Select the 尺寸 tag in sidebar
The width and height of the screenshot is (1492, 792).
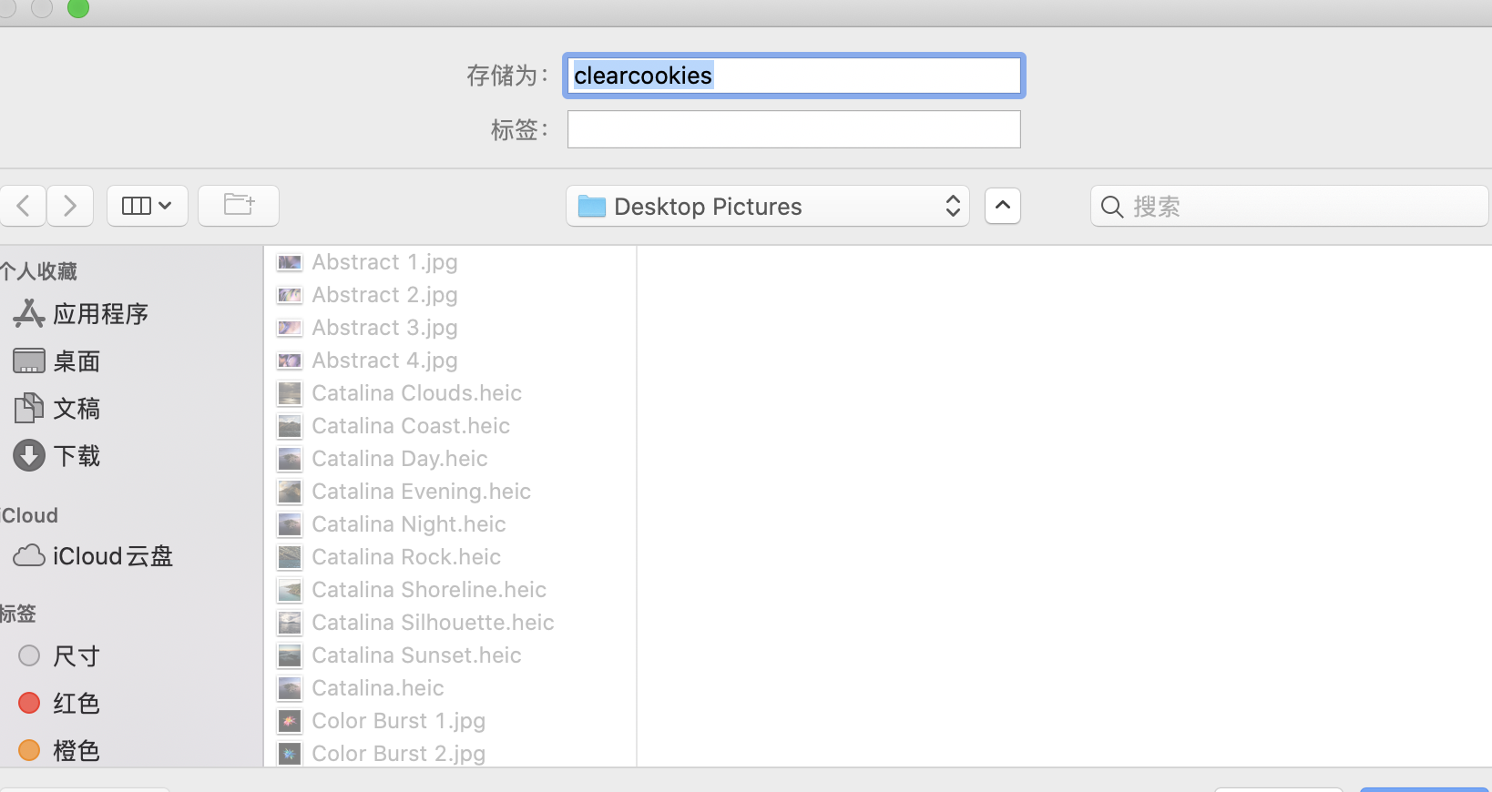click(77, 656)
